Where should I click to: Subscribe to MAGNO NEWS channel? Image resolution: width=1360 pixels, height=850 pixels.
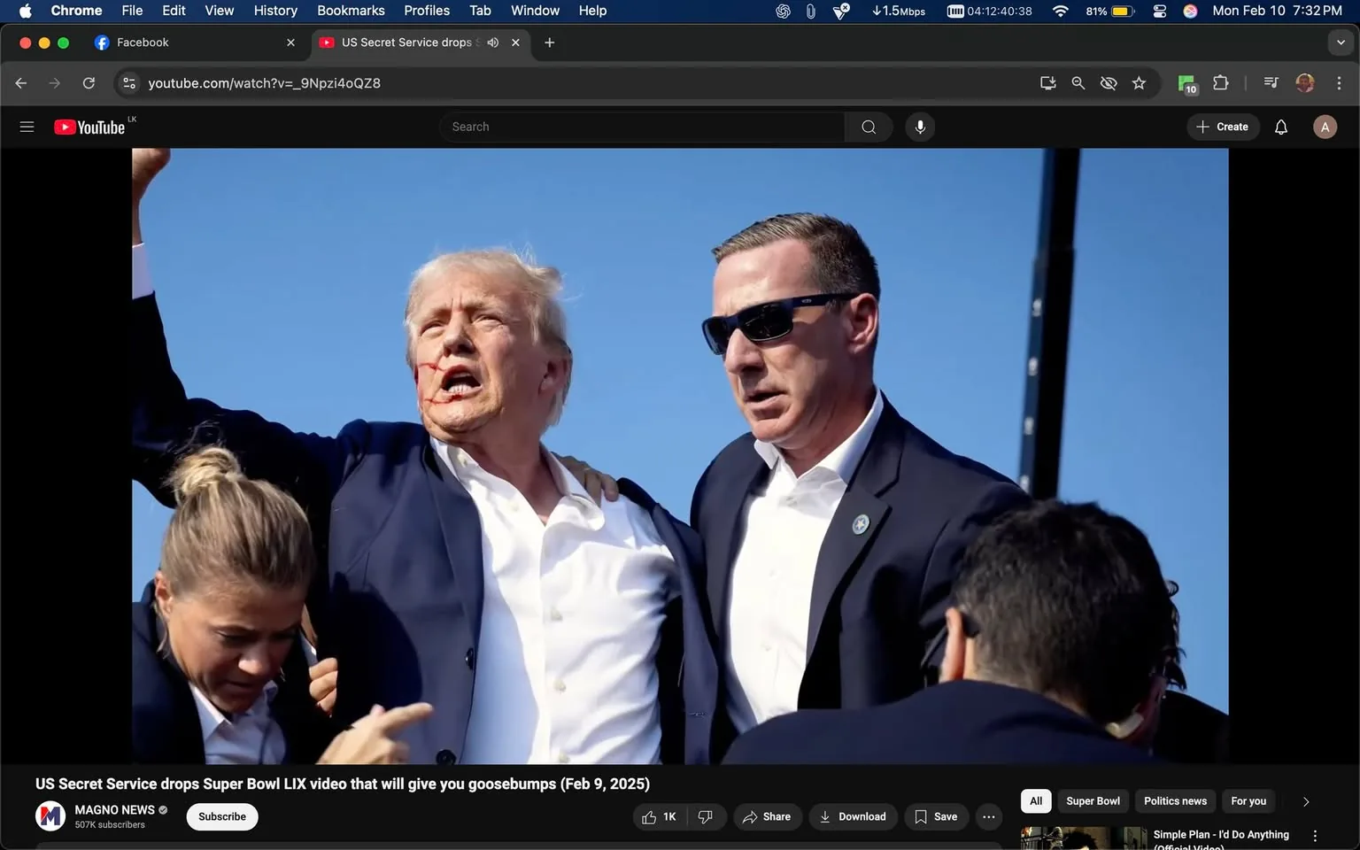(221, 816)
